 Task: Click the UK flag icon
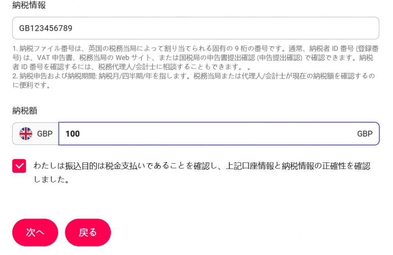pyautogui.click(x=26, y=134)
